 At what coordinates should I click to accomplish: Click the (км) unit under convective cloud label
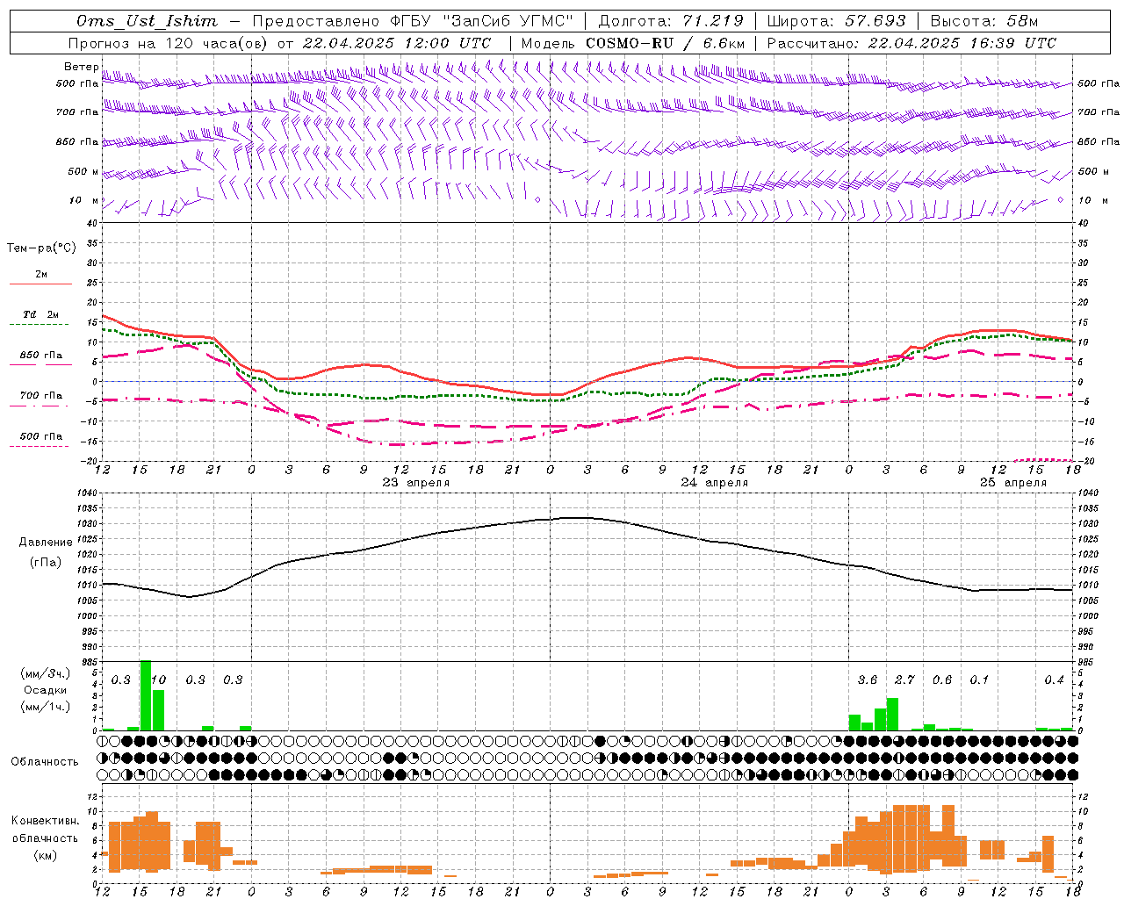tap(45, 855)
